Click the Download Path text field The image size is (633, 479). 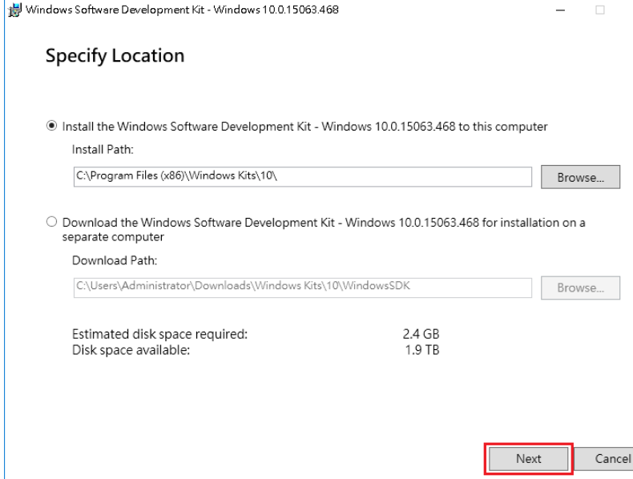point(302,288)
